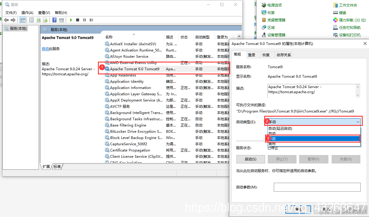
Task: Open the Properties toolbar icon in Services
Action: 31,20
